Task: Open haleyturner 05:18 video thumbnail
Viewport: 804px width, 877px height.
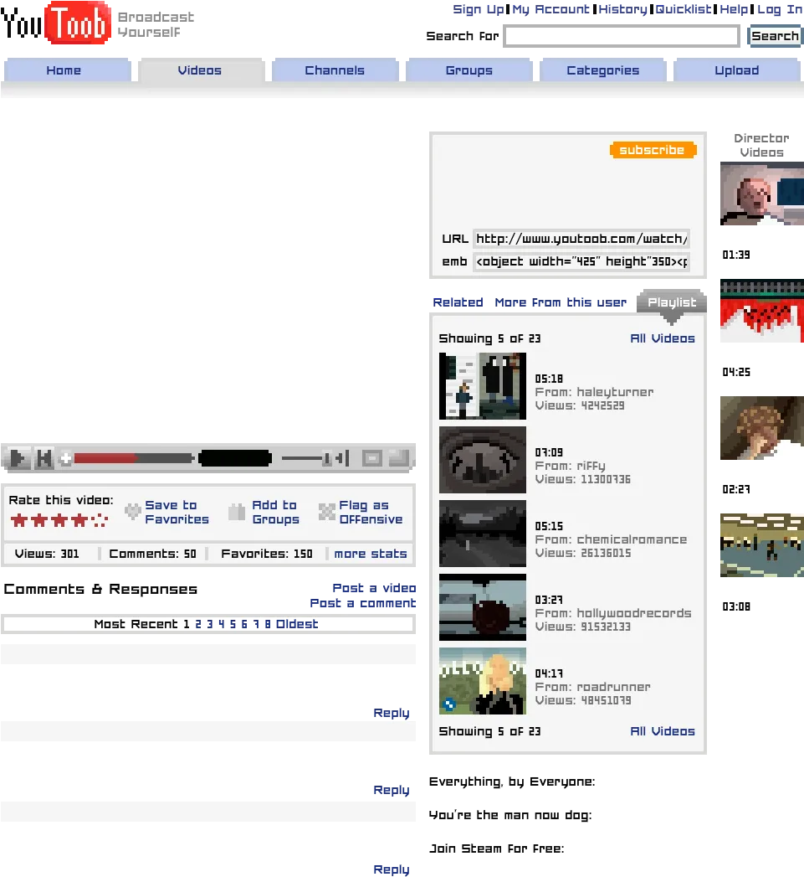Action: point(483,386)
